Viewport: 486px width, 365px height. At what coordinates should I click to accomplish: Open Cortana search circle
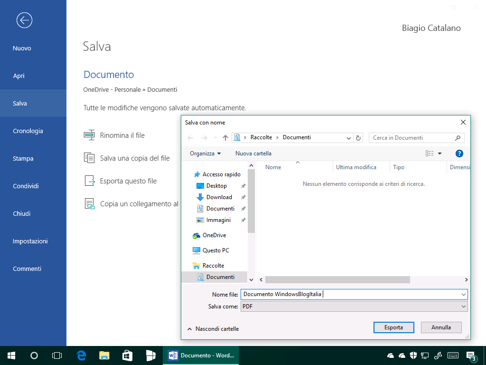[34, 355]
